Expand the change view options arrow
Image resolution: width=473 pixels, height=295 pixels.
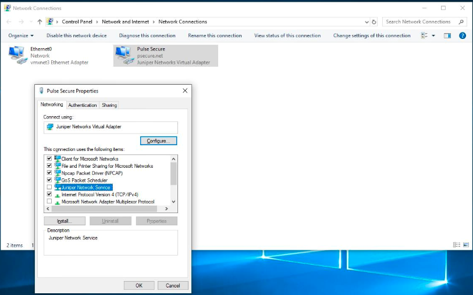[433, 35]
